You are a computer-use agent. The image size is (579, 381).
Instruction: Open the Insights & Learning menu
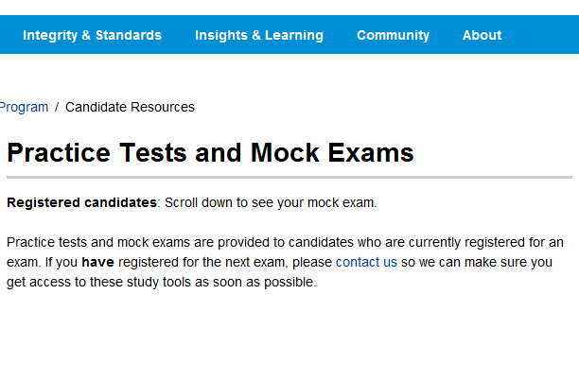[258, 35]
